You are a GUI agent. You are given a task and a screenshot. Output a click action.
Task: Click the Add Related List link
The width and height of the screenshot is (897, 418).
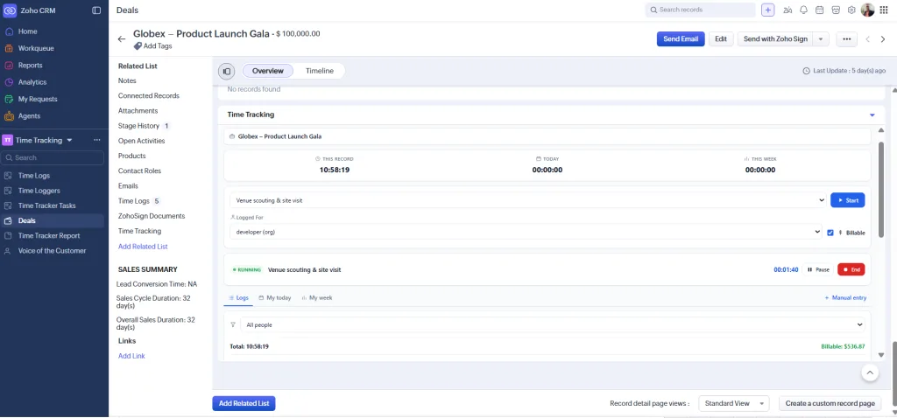143,246
